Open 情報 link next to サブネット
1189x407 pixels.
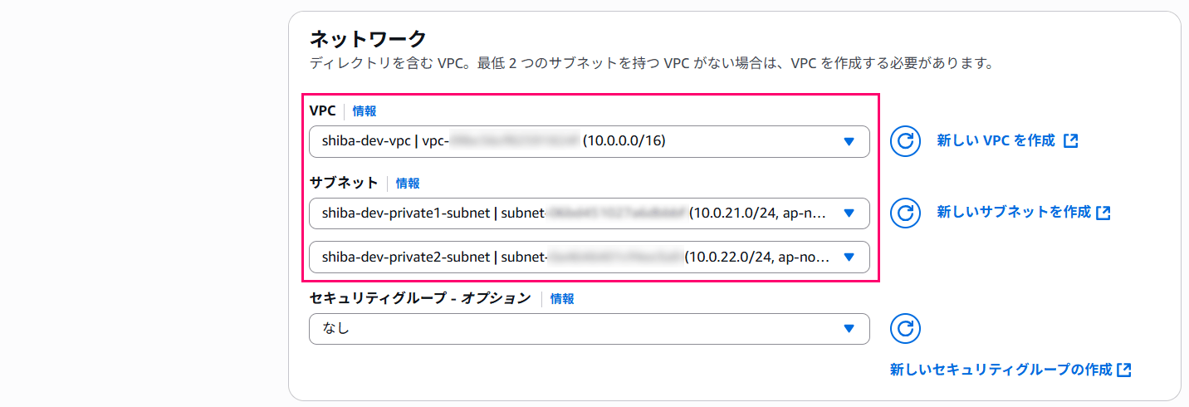408,183
